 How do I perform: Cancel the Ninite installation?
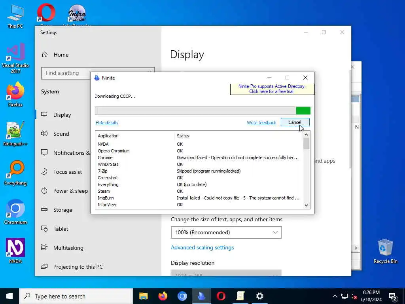[x=295, y=122]
